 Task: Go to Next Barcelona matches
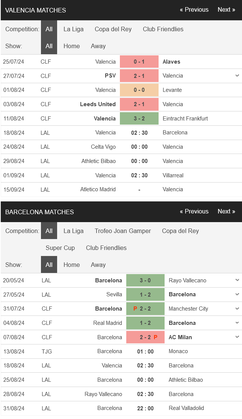[226, 211]
